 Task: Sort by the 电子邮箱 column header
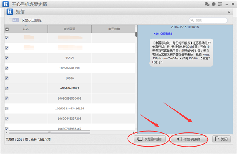pos(114,29)
